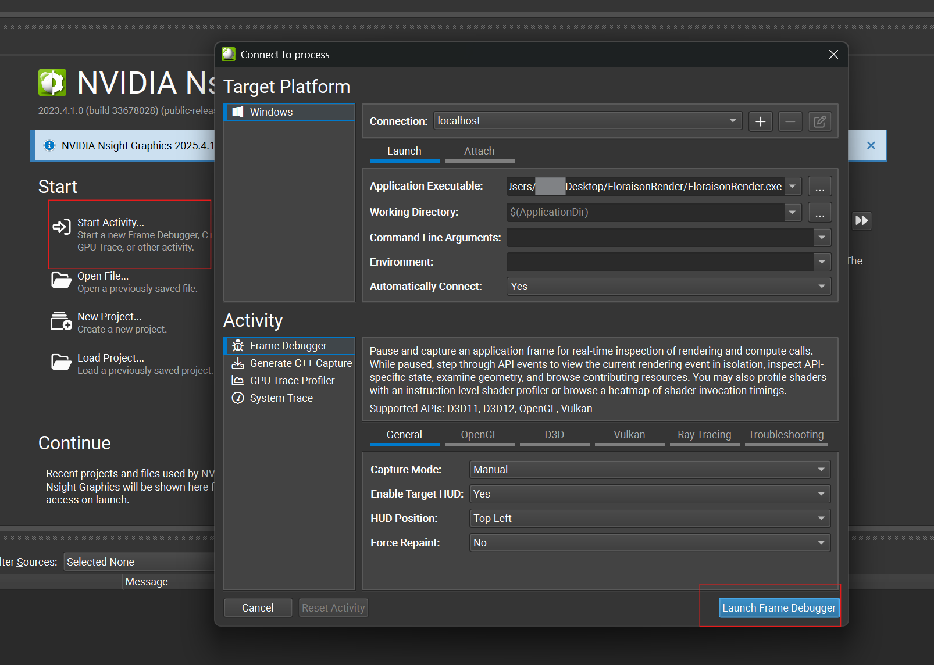Dismiss the Nsight Graphics update notification
Image resolution: width=934 pixels, height=665 pixels.
(871, 145)
